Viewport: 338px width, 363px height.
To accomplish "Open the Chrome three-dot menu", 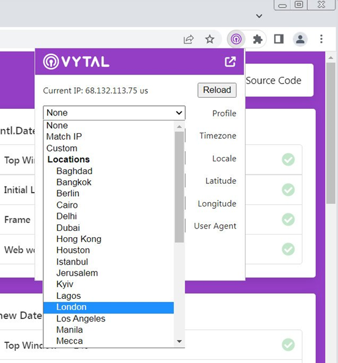I will pos(321,39).
